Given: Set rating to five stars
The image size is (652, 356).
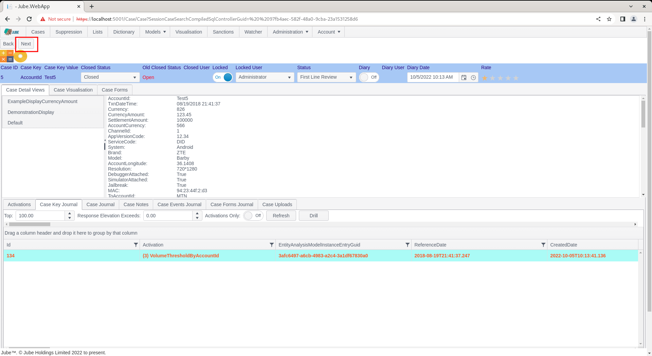Looking at the screenshot, I should (x=516, y=78).
